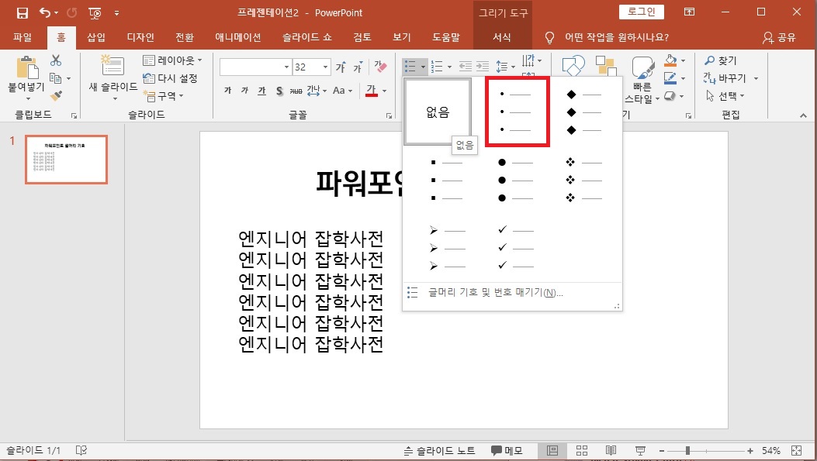The height and width of the screenshot is (461, 817).
Task: Open the 선택 select dropdown
Action: [x=725, y=96]
